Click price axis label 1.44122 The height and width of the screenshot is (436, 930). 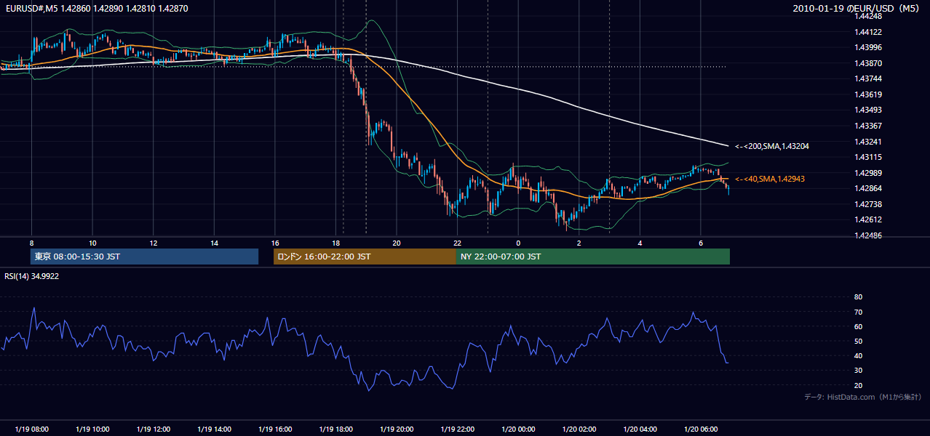pyautogui.click(x=869, y=32)
